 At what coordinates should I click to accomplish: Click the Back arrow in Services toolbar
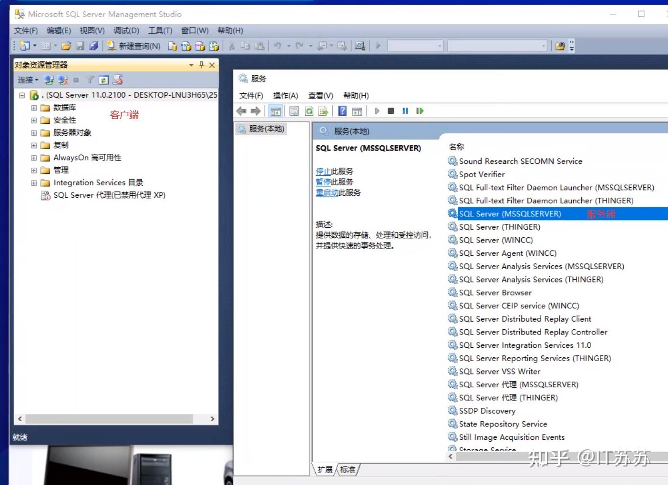coord(242,111)
